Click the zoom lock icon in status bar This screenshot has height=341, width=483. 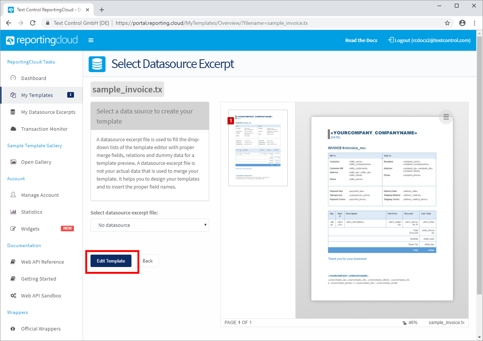tap(404, 323)
